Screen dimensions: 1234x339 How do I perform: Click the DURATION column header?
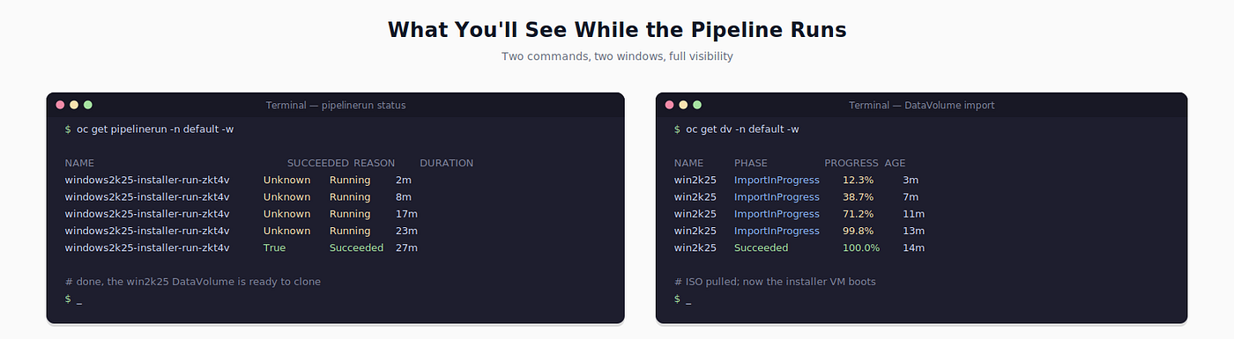446,163
